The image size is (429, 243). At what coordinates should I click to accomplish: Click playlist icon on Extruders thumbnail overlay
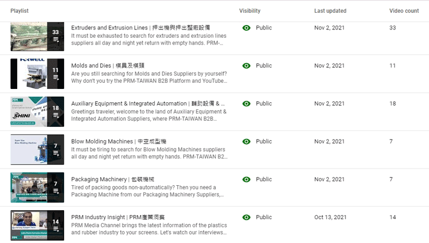[56, 39]
